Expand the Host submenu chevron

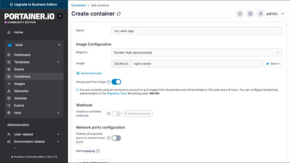pos(58,113)
